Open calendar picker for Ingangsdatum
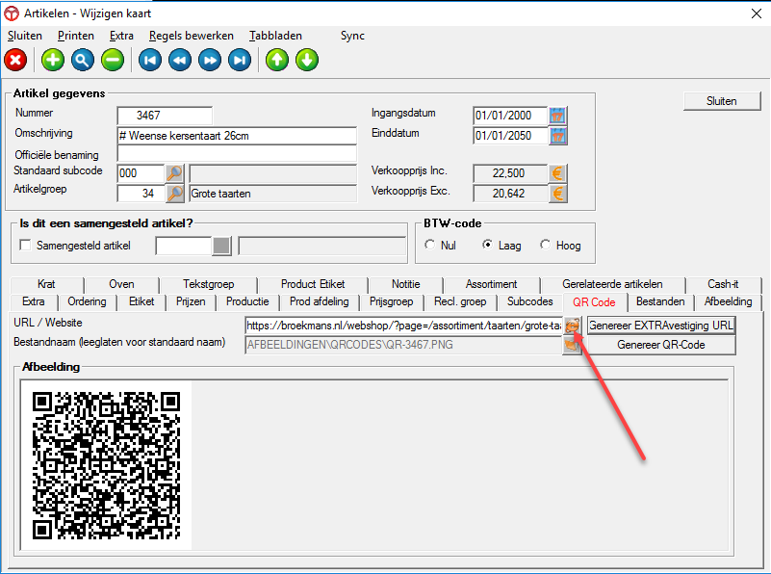 pyautogui.click(x=557, y=117)
